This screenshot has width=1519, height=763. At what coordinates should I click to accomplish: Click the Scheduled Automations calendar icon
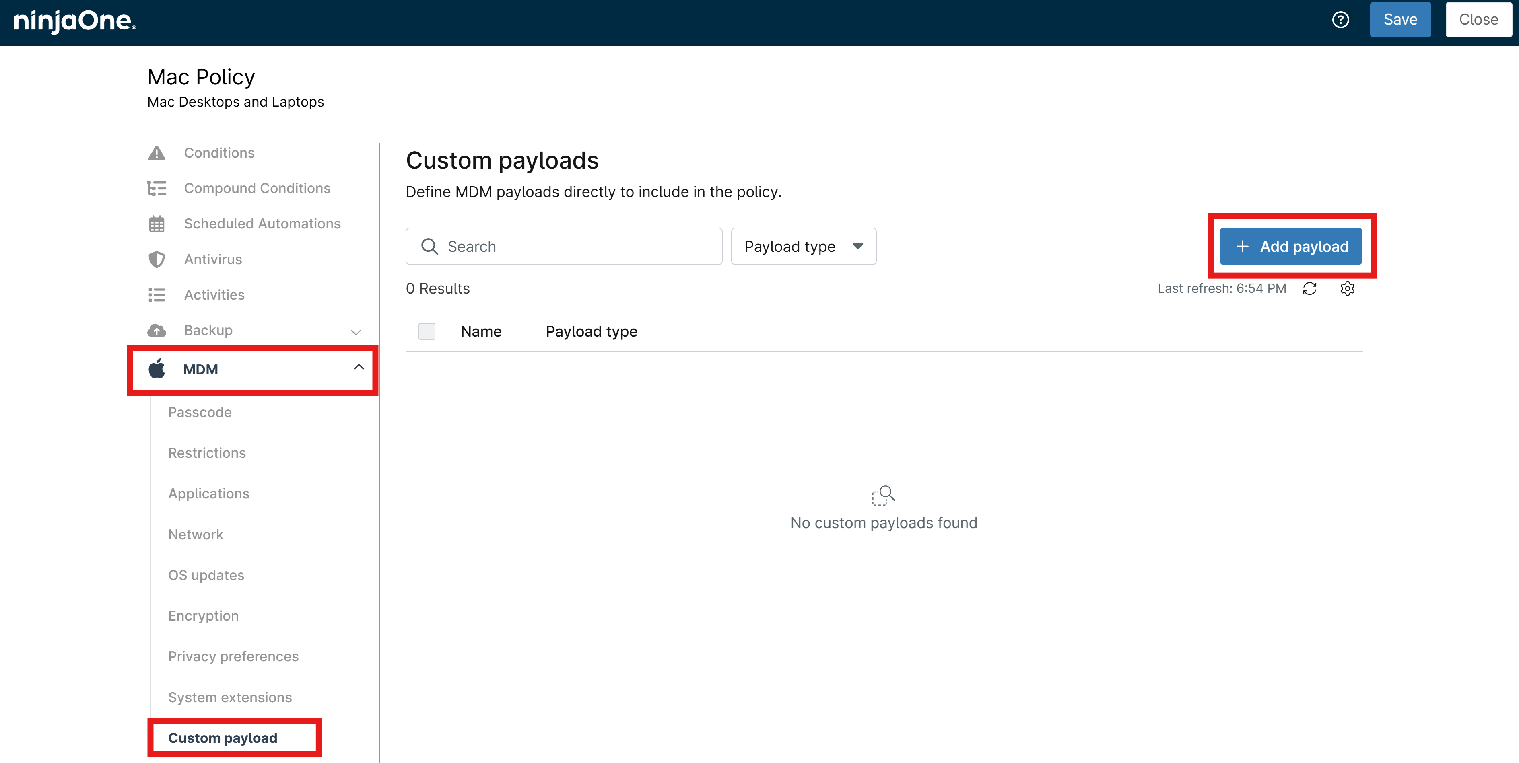[x=157, y=224]
